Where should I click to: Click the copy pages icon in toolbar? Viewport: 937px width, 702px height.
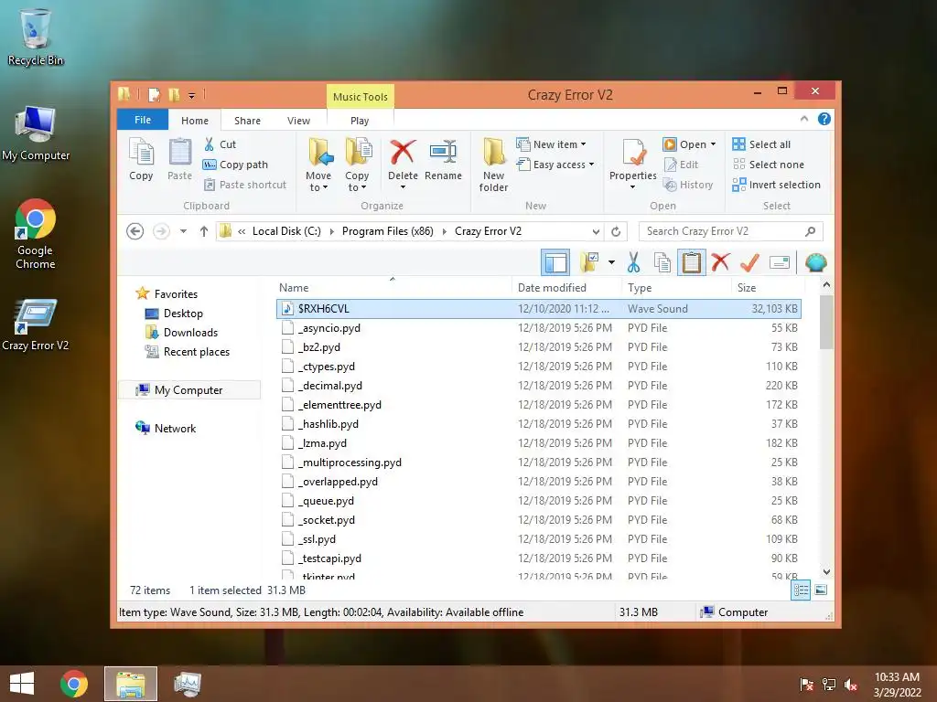tap(662, 262)
